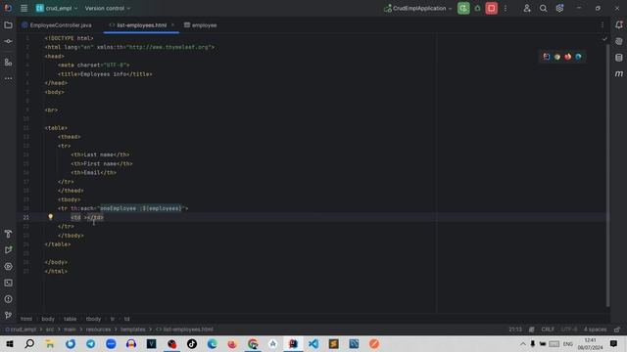Open TikTok from the taskbar

coord(192,343)
